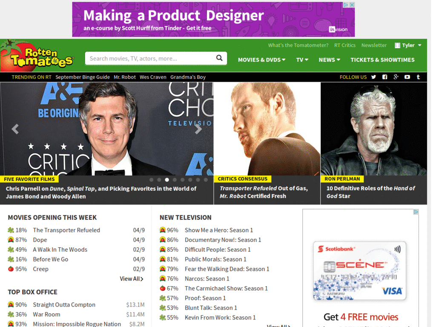Click certified fresh icon beside Dope
This screenshot has height=327, width=436.
11,240
